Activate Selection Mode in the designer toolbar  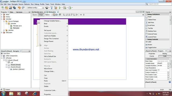coord(54,15)
